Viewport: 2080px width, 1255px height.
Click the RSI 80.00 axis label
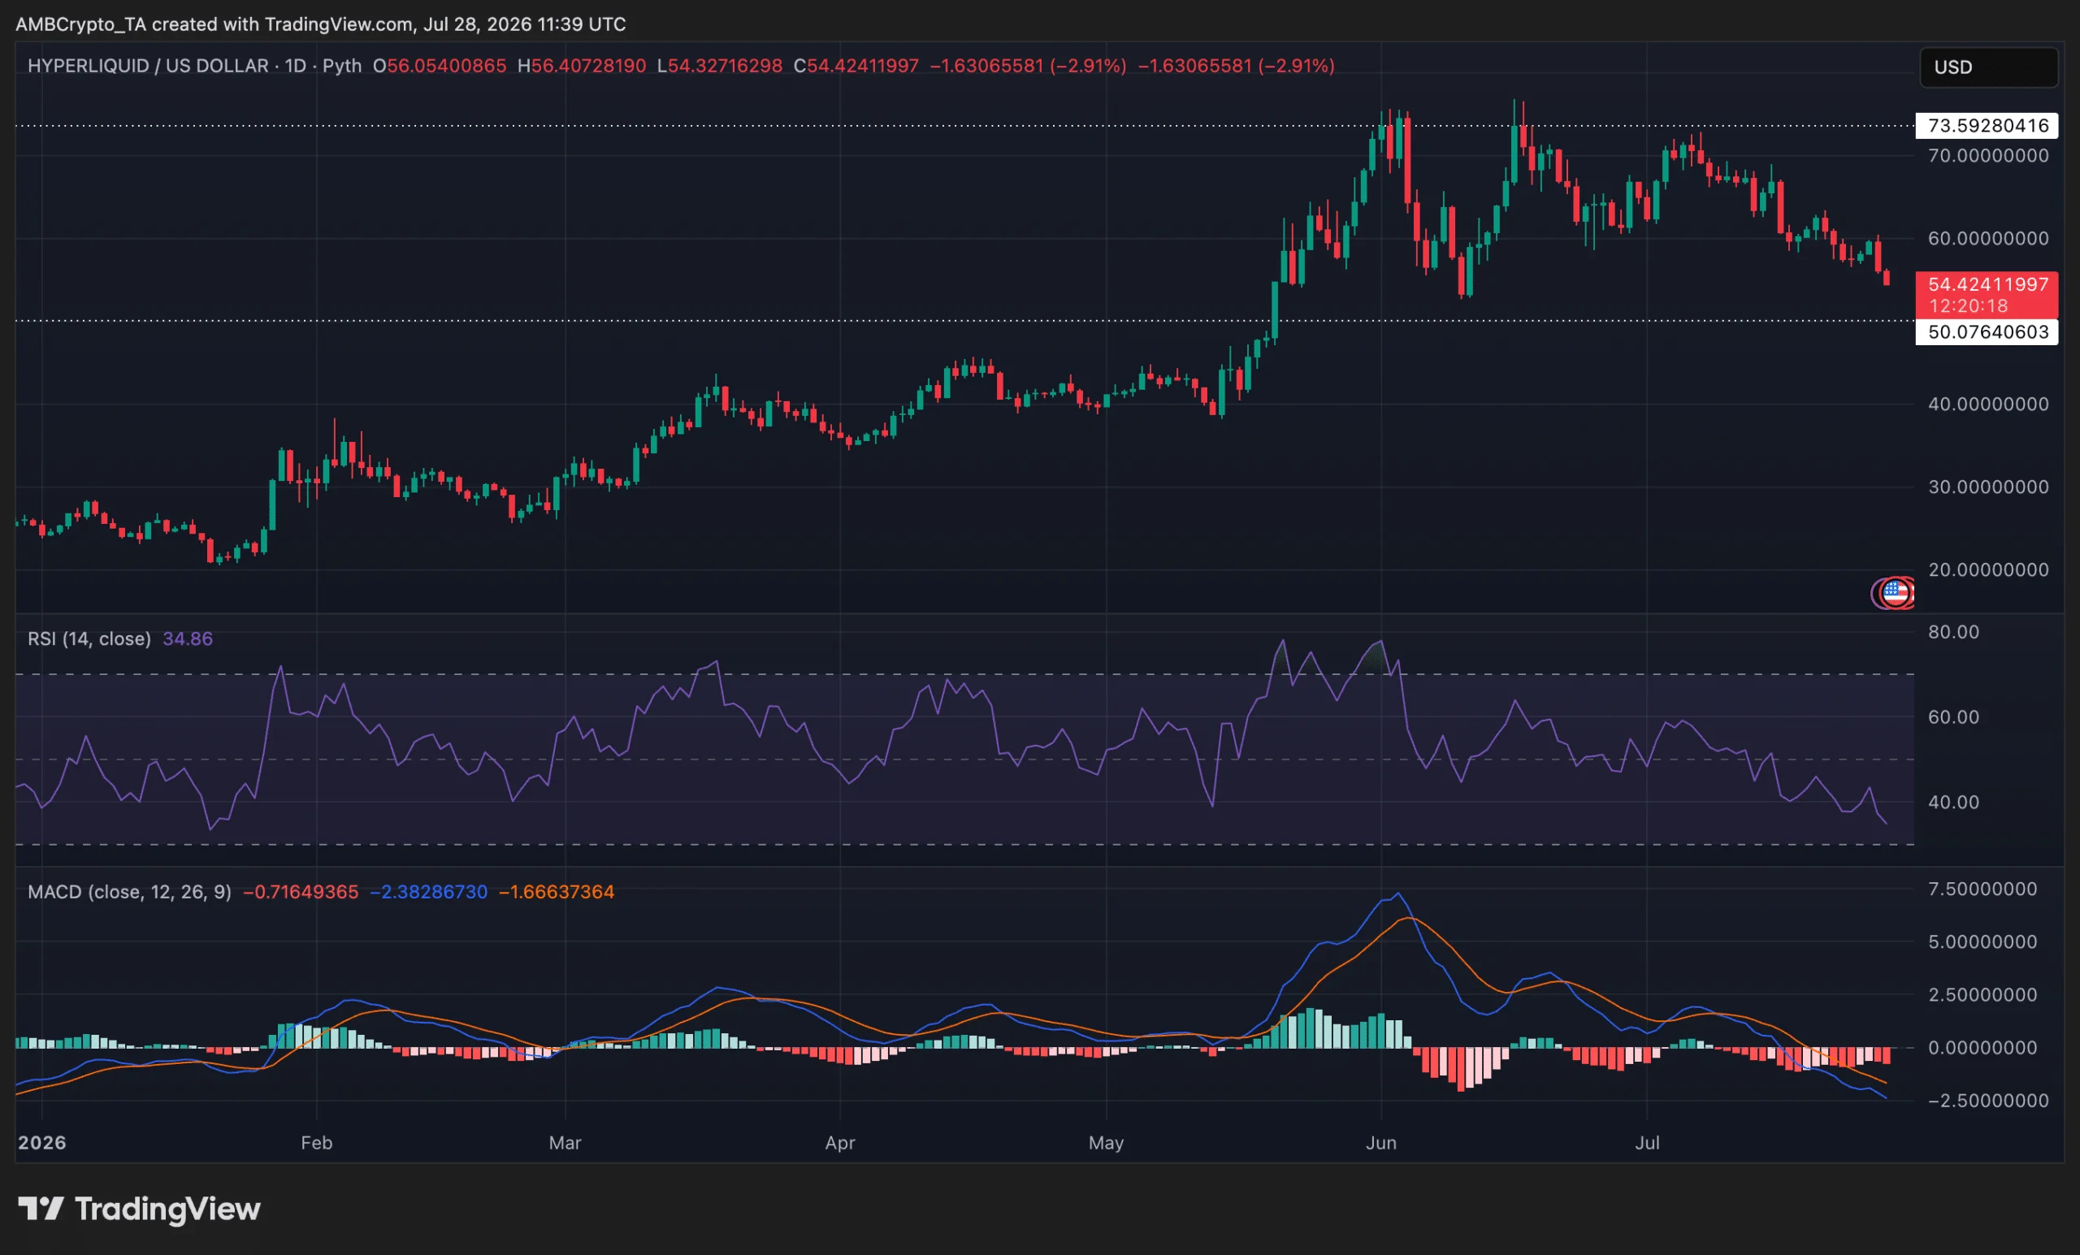coord(1953,632)
